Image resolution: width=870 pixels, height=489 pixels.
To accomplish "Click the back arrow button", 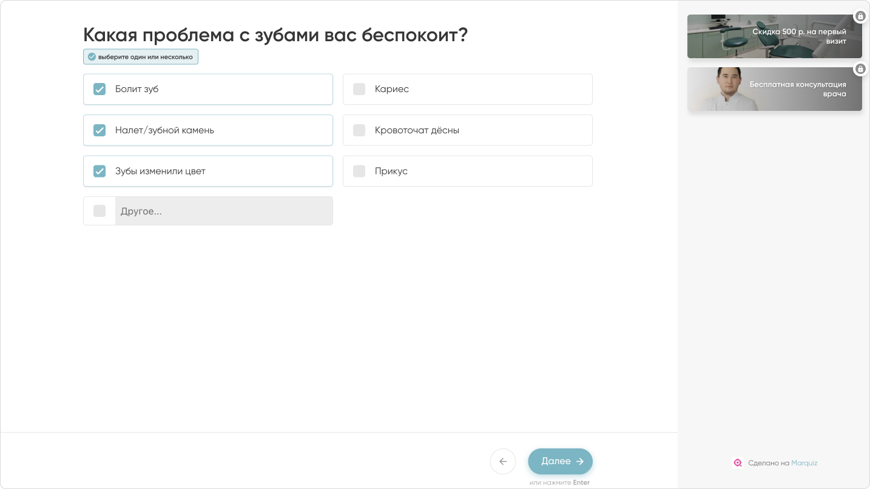I will click(503, 461).
